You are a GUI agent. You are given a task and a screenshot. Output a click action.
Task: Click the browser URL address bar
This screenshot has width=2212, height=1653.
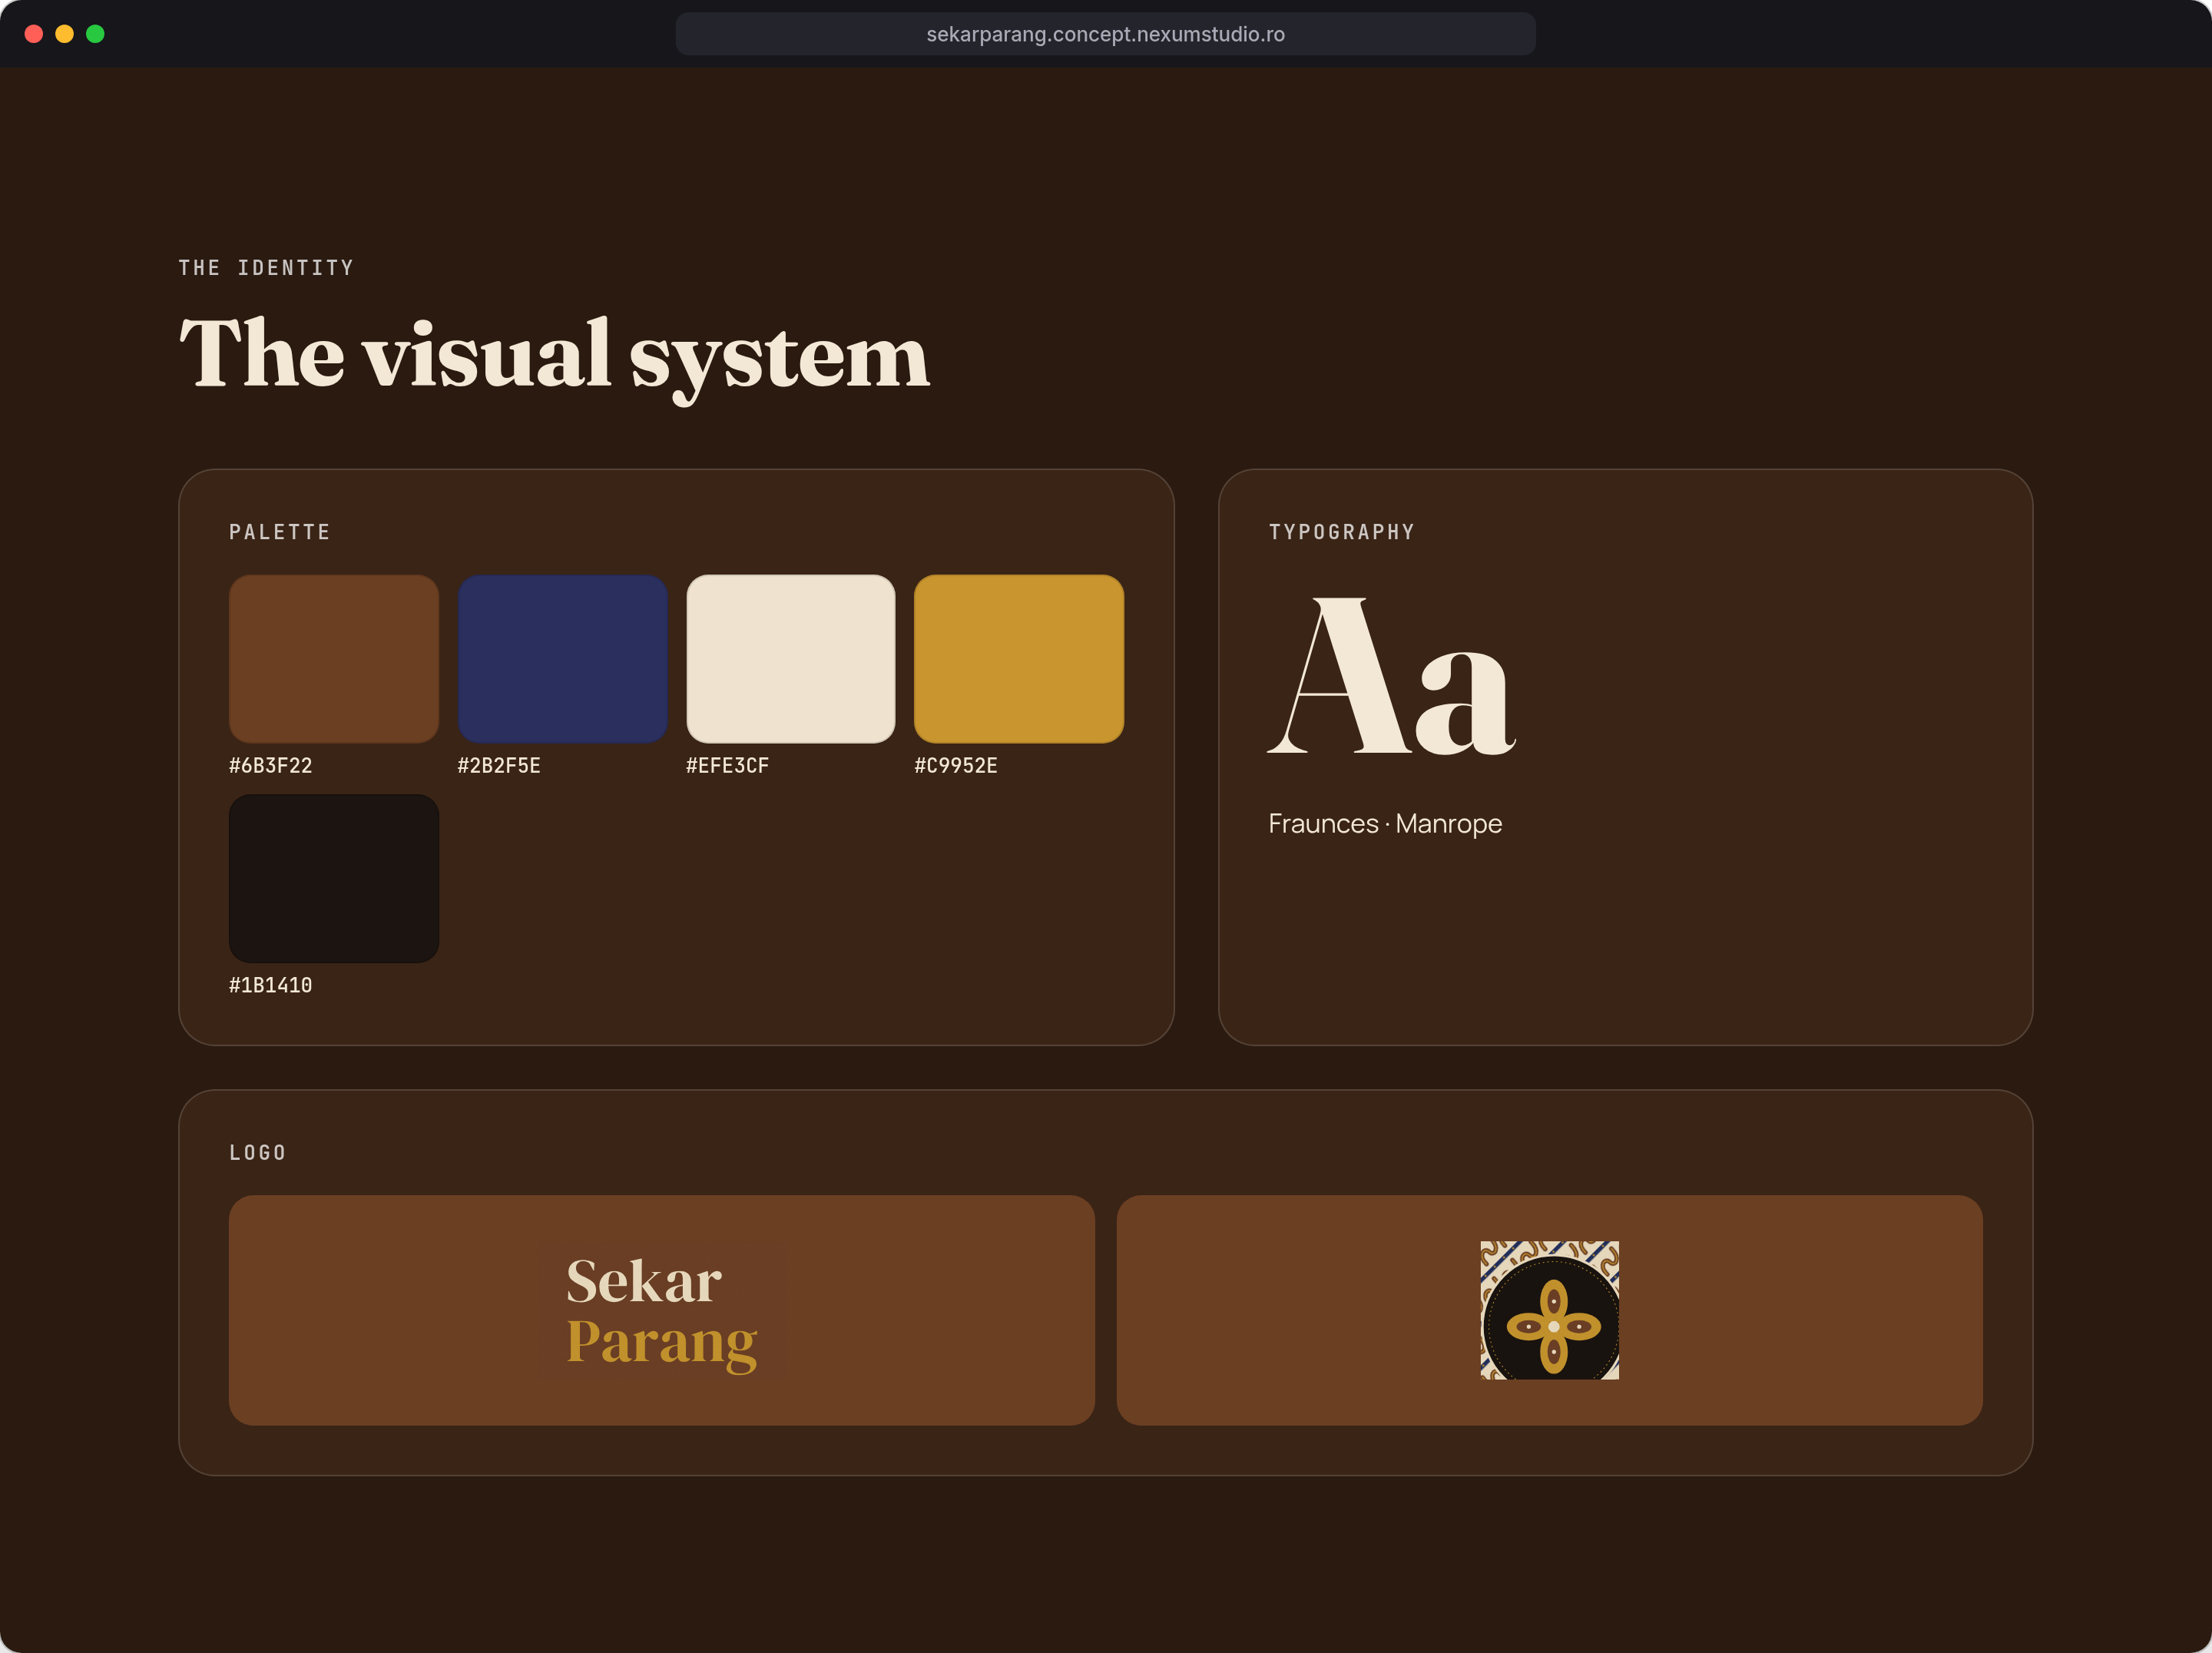(1105, 34)
